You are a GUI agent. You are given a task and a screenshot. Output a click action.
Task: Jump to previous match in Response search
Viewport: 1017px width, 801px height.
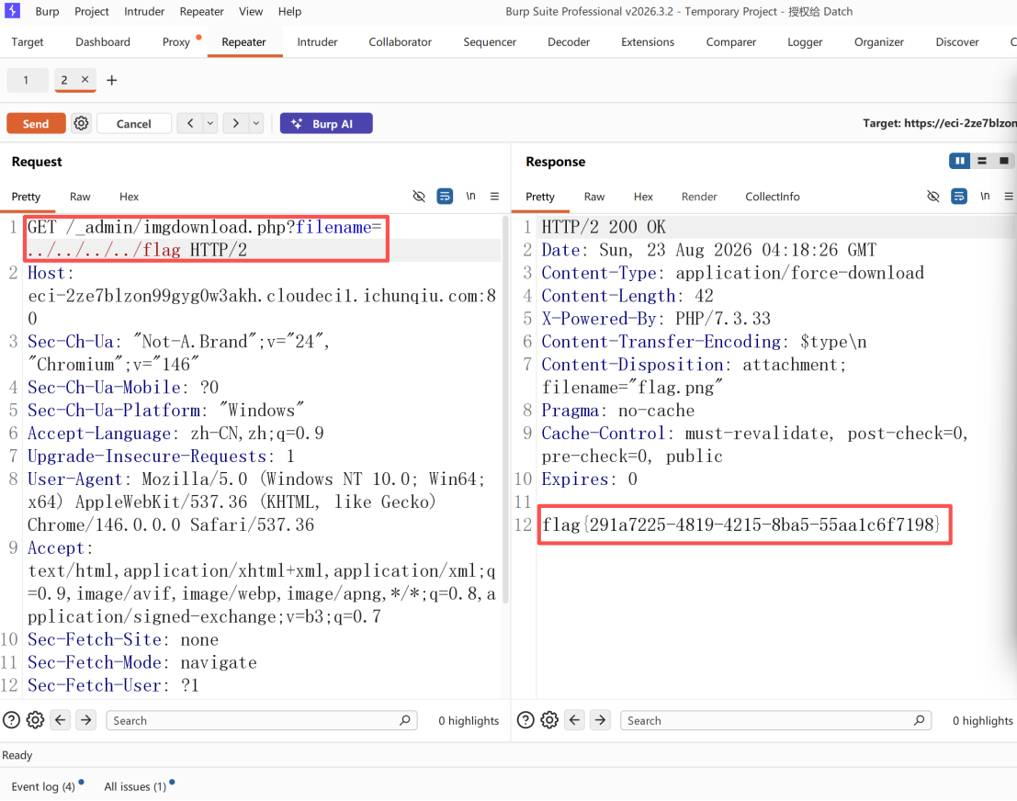[x=575, y=720]
